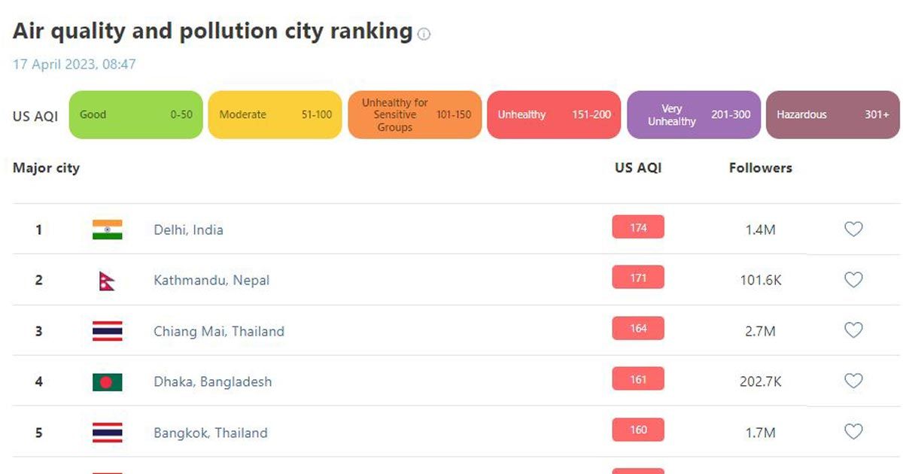Select the yellow Moderate 51-100 swatch
The width and height of the screenshot is (903, 474).
coord(275,115)
